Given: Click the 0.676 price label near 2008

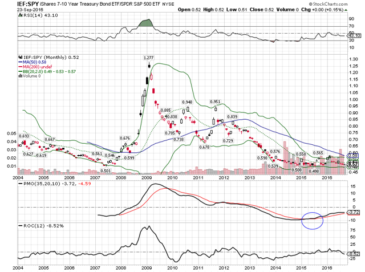Looking at the screenshot, I should [x=125, y=138].
